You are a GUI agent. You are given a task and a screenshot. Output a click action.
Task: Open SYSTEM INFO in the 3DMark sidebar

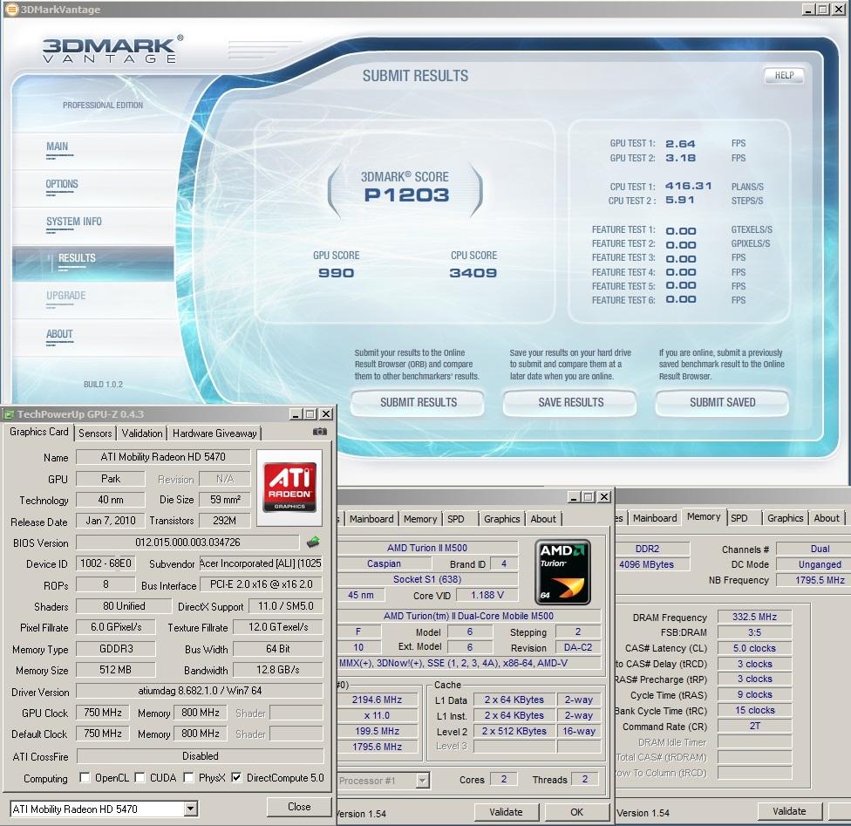[74, 222]
